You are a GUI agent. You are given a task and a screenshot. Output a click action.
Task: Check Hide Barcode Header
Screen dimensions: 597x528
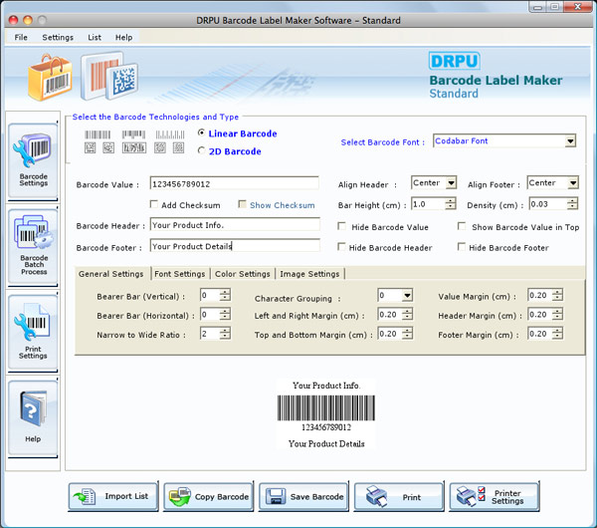click(x=341, y=247)
